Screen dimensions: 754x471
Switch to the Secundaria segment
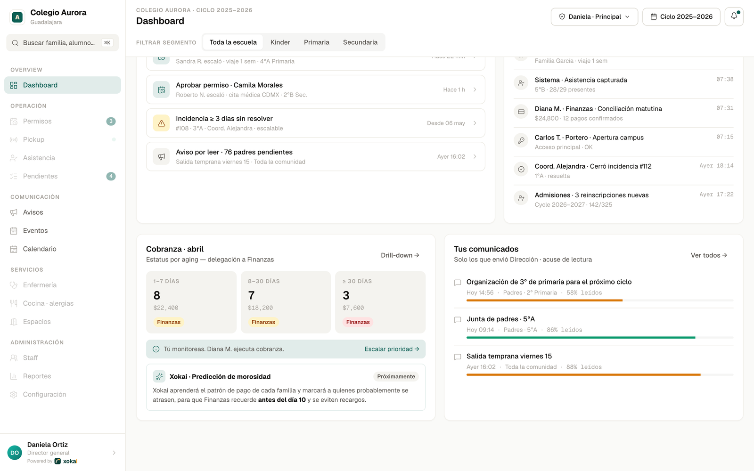tap(360, 42)
